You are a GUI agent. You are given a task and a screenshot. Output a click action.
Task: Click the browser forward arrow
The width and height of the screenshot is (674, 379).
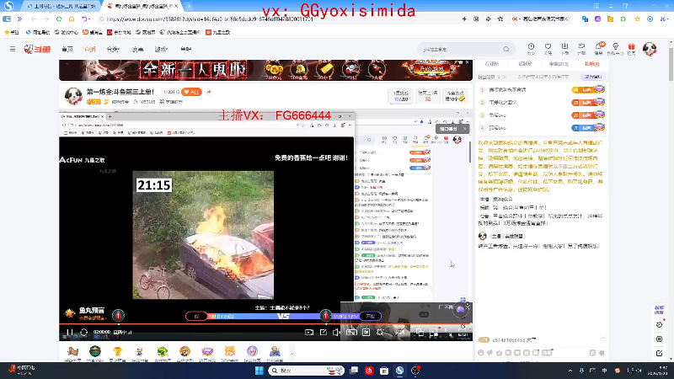tap(46, 19)
